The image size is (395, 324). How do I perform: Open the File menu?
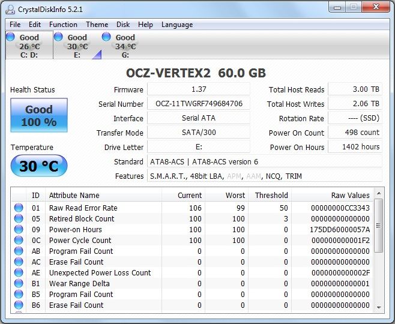coord(15,25)
